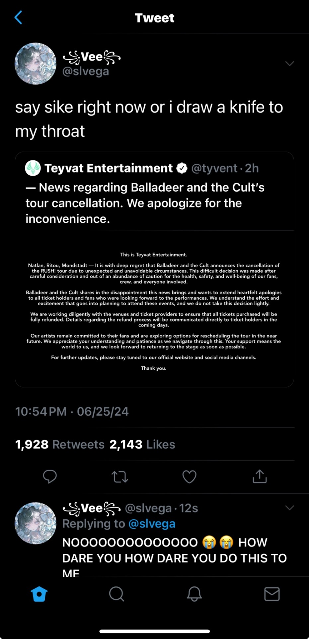
Task: Like the tweet with heart icon
Action: click(x=190, y=477)
